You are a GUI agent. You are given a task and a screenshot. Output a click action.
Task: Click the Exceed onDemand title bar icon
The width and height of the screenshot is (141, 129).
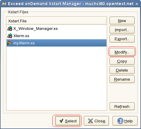(x=4, y=4)
